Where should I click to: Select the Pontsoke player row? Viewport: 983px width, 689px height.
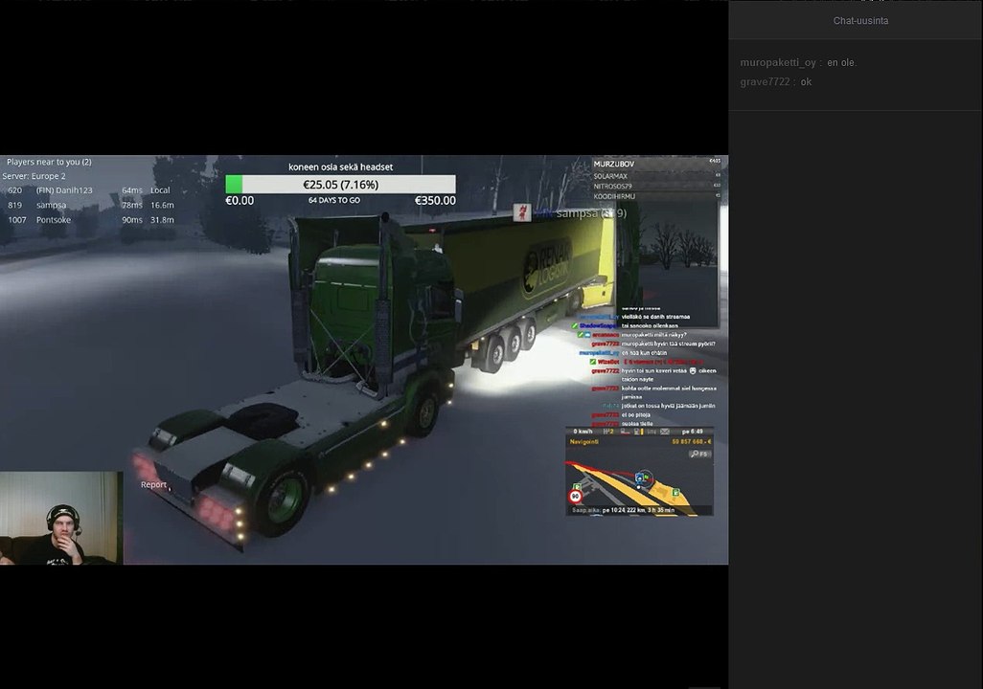point(91,220)
